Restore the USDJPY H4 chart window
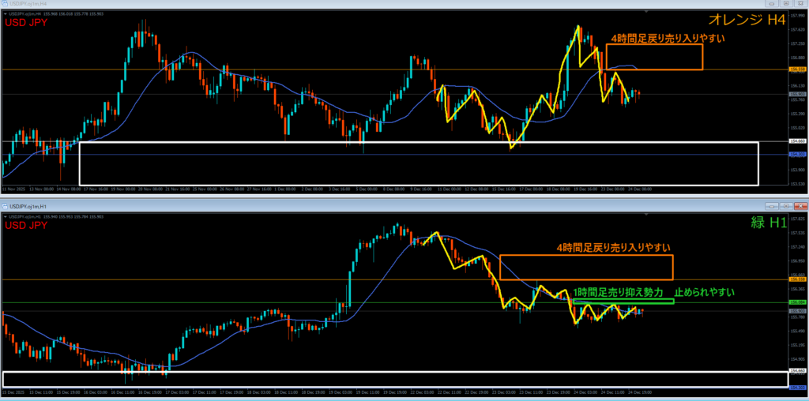 coord(786,4)
